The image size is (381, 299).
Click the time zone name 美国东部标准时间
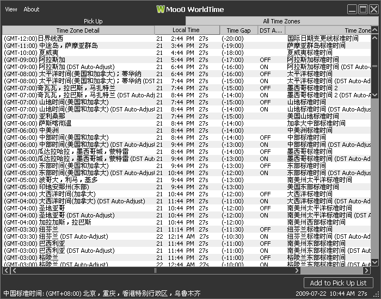[x=313, y=187]
